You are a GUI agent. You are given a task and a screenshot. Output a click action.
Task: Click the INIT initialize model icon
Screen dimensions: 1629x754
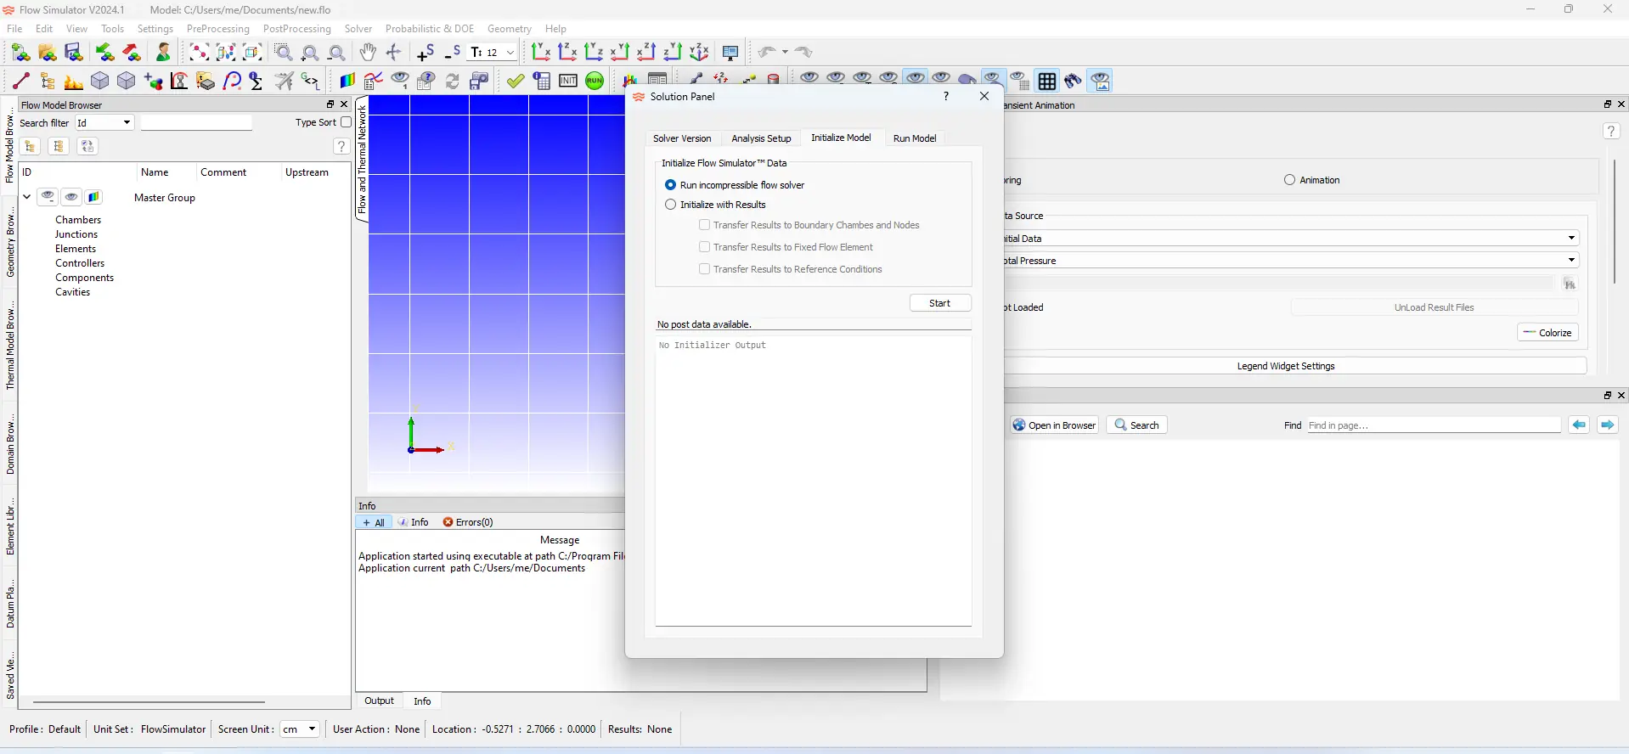[568, 82]
